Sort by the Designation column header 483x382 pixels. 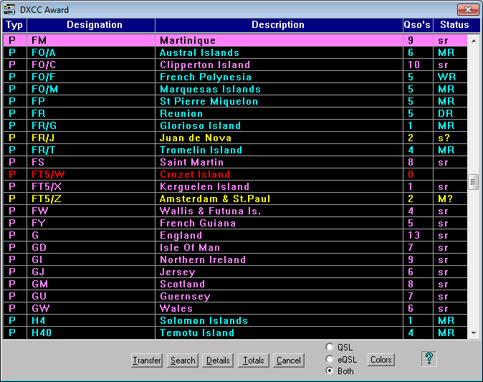(94, 25)
